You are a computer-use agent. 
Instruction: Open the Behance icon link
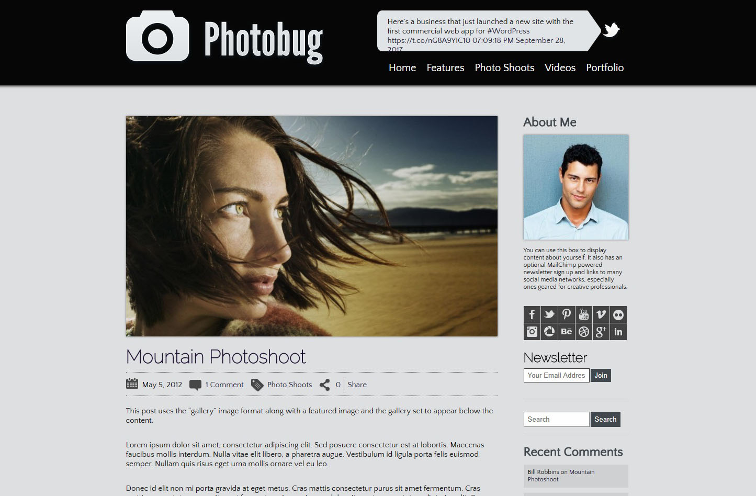pos(566,332)
